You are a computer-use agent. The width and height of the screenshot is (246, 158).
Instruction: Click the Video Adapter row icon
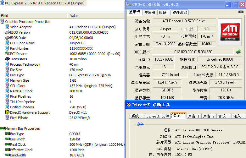pos(7,27)
